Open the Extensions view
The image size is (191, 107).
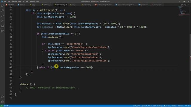(2, 31)
